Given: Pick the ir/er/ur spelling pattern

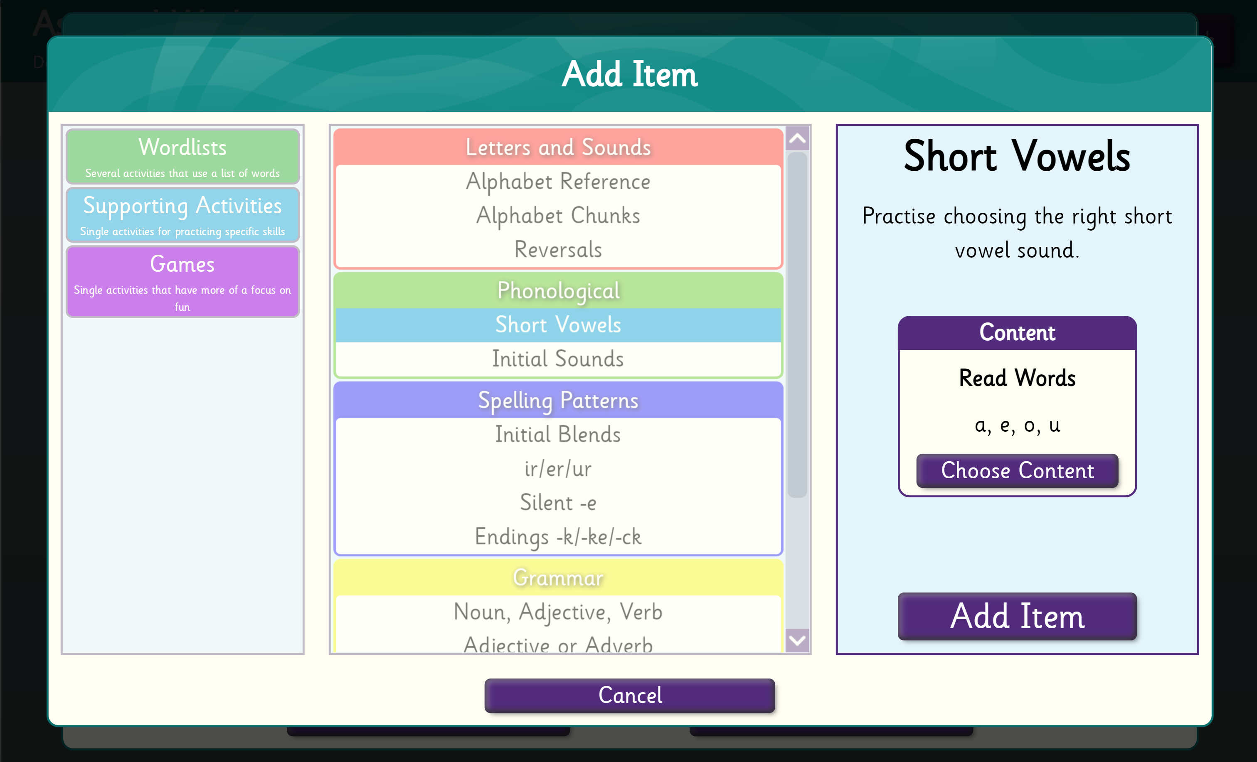Looking at the screenshot, I should [x=558, y=469].
